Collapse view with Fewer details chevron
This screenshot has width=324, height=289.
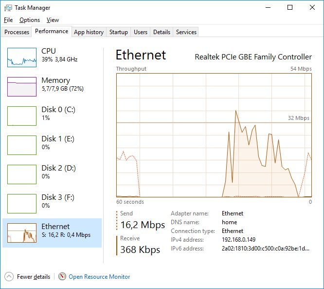point(9,276)
